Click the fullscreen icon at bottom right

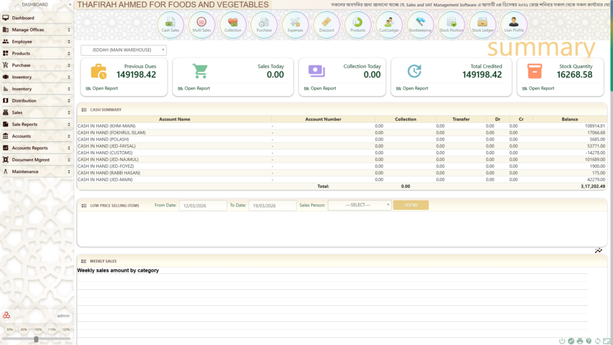606,341
